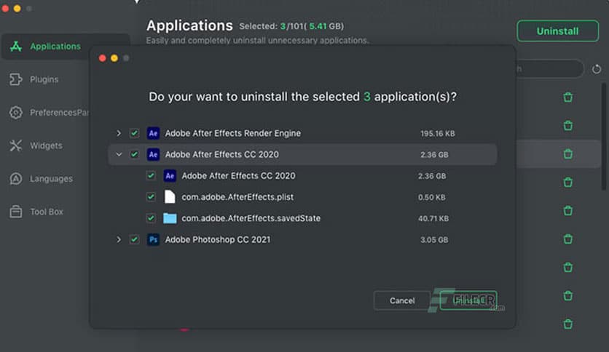Click the 40.71 KB size value
The image size is (609, 352).
[433, 218]
